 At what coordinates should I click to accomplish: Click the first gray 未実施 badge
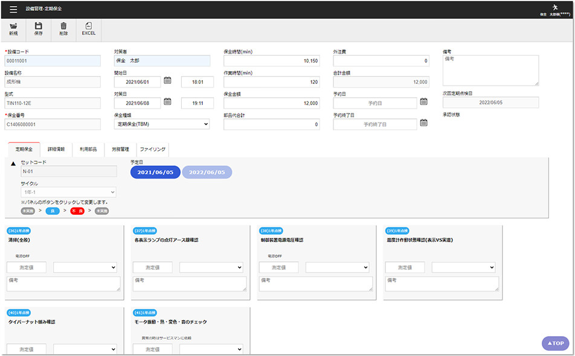tap(28, 211)
